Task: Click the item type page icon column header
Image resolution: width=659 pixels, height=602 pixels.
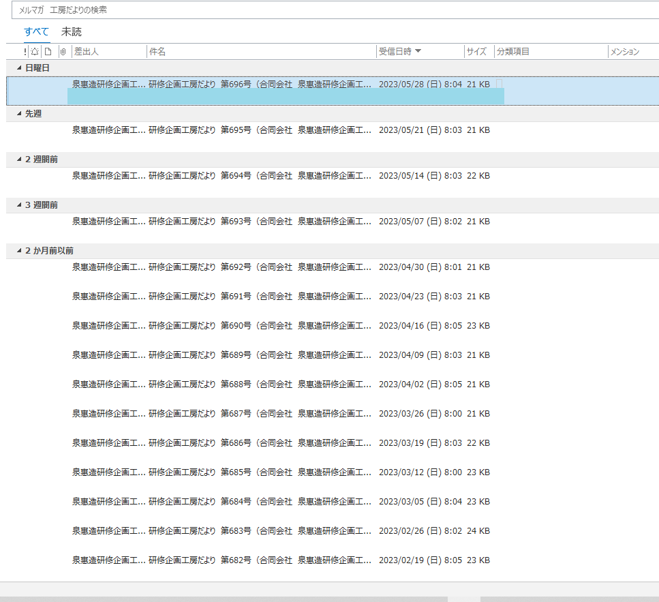Action: 48,52
